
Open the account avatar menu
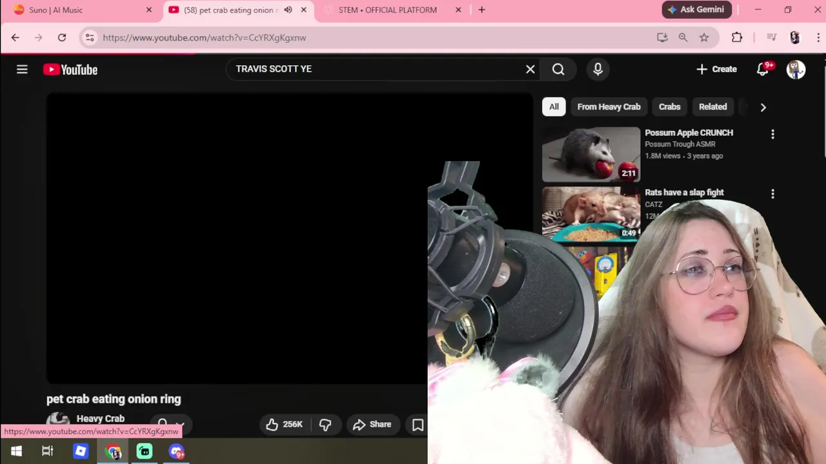click(x=796, y=69)
